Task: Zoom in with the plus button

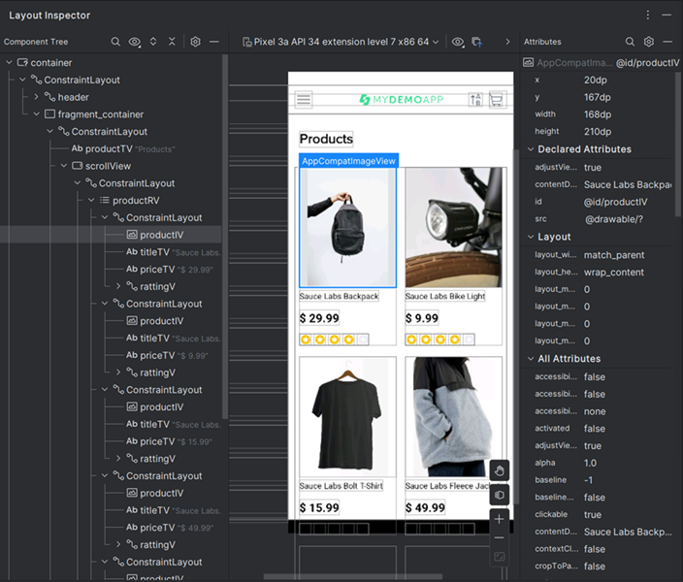Action: click(499, 519)
